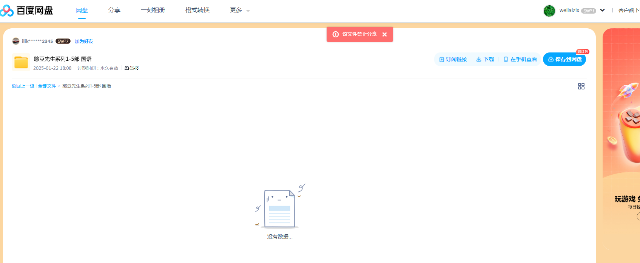Screen dimensions: 640x263
Task: Click the sharer's avatar ilik******2345
Action: (x=16, y=41)
